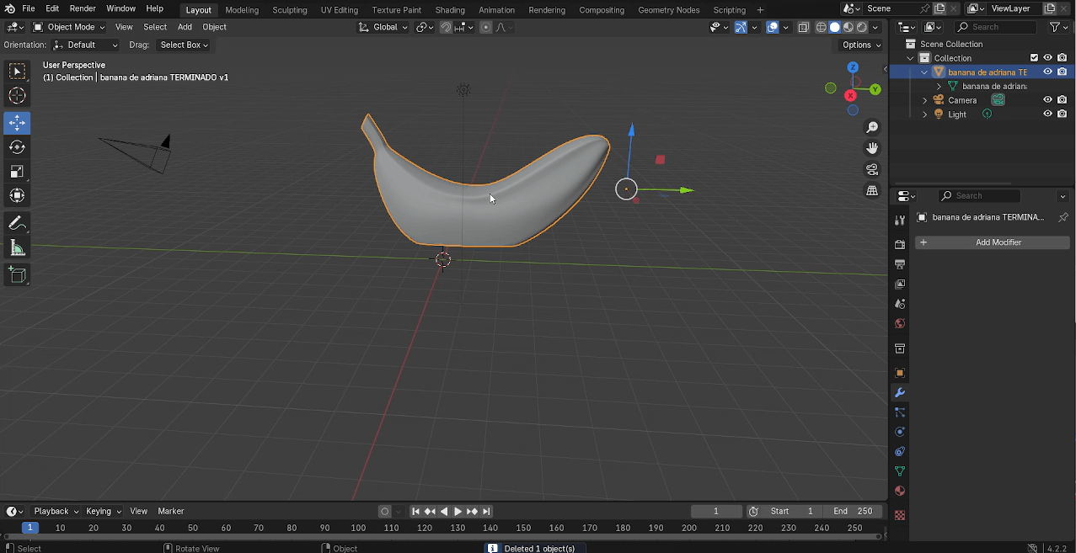1076x553 pixels.
Task: Open the timeline Keying dropdown
Action: click(x=103, y=511)
